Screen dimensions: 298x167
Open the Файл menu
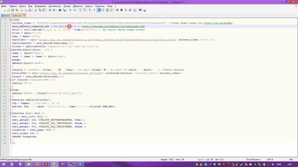tap(4, 6)
